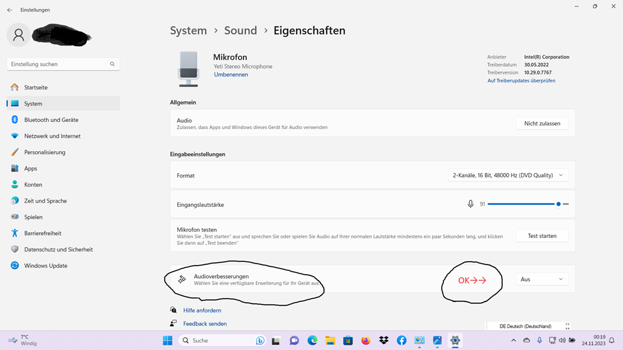This screenshot has height=350, width=623.
Task: Expand the Audioverbesserungen dropdown set to Aus
Action: tap(542, 279)
